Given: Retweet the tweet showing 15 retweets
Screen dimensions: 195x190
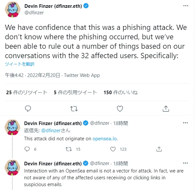Looking at the screenshot, I should tap(69, 149).
